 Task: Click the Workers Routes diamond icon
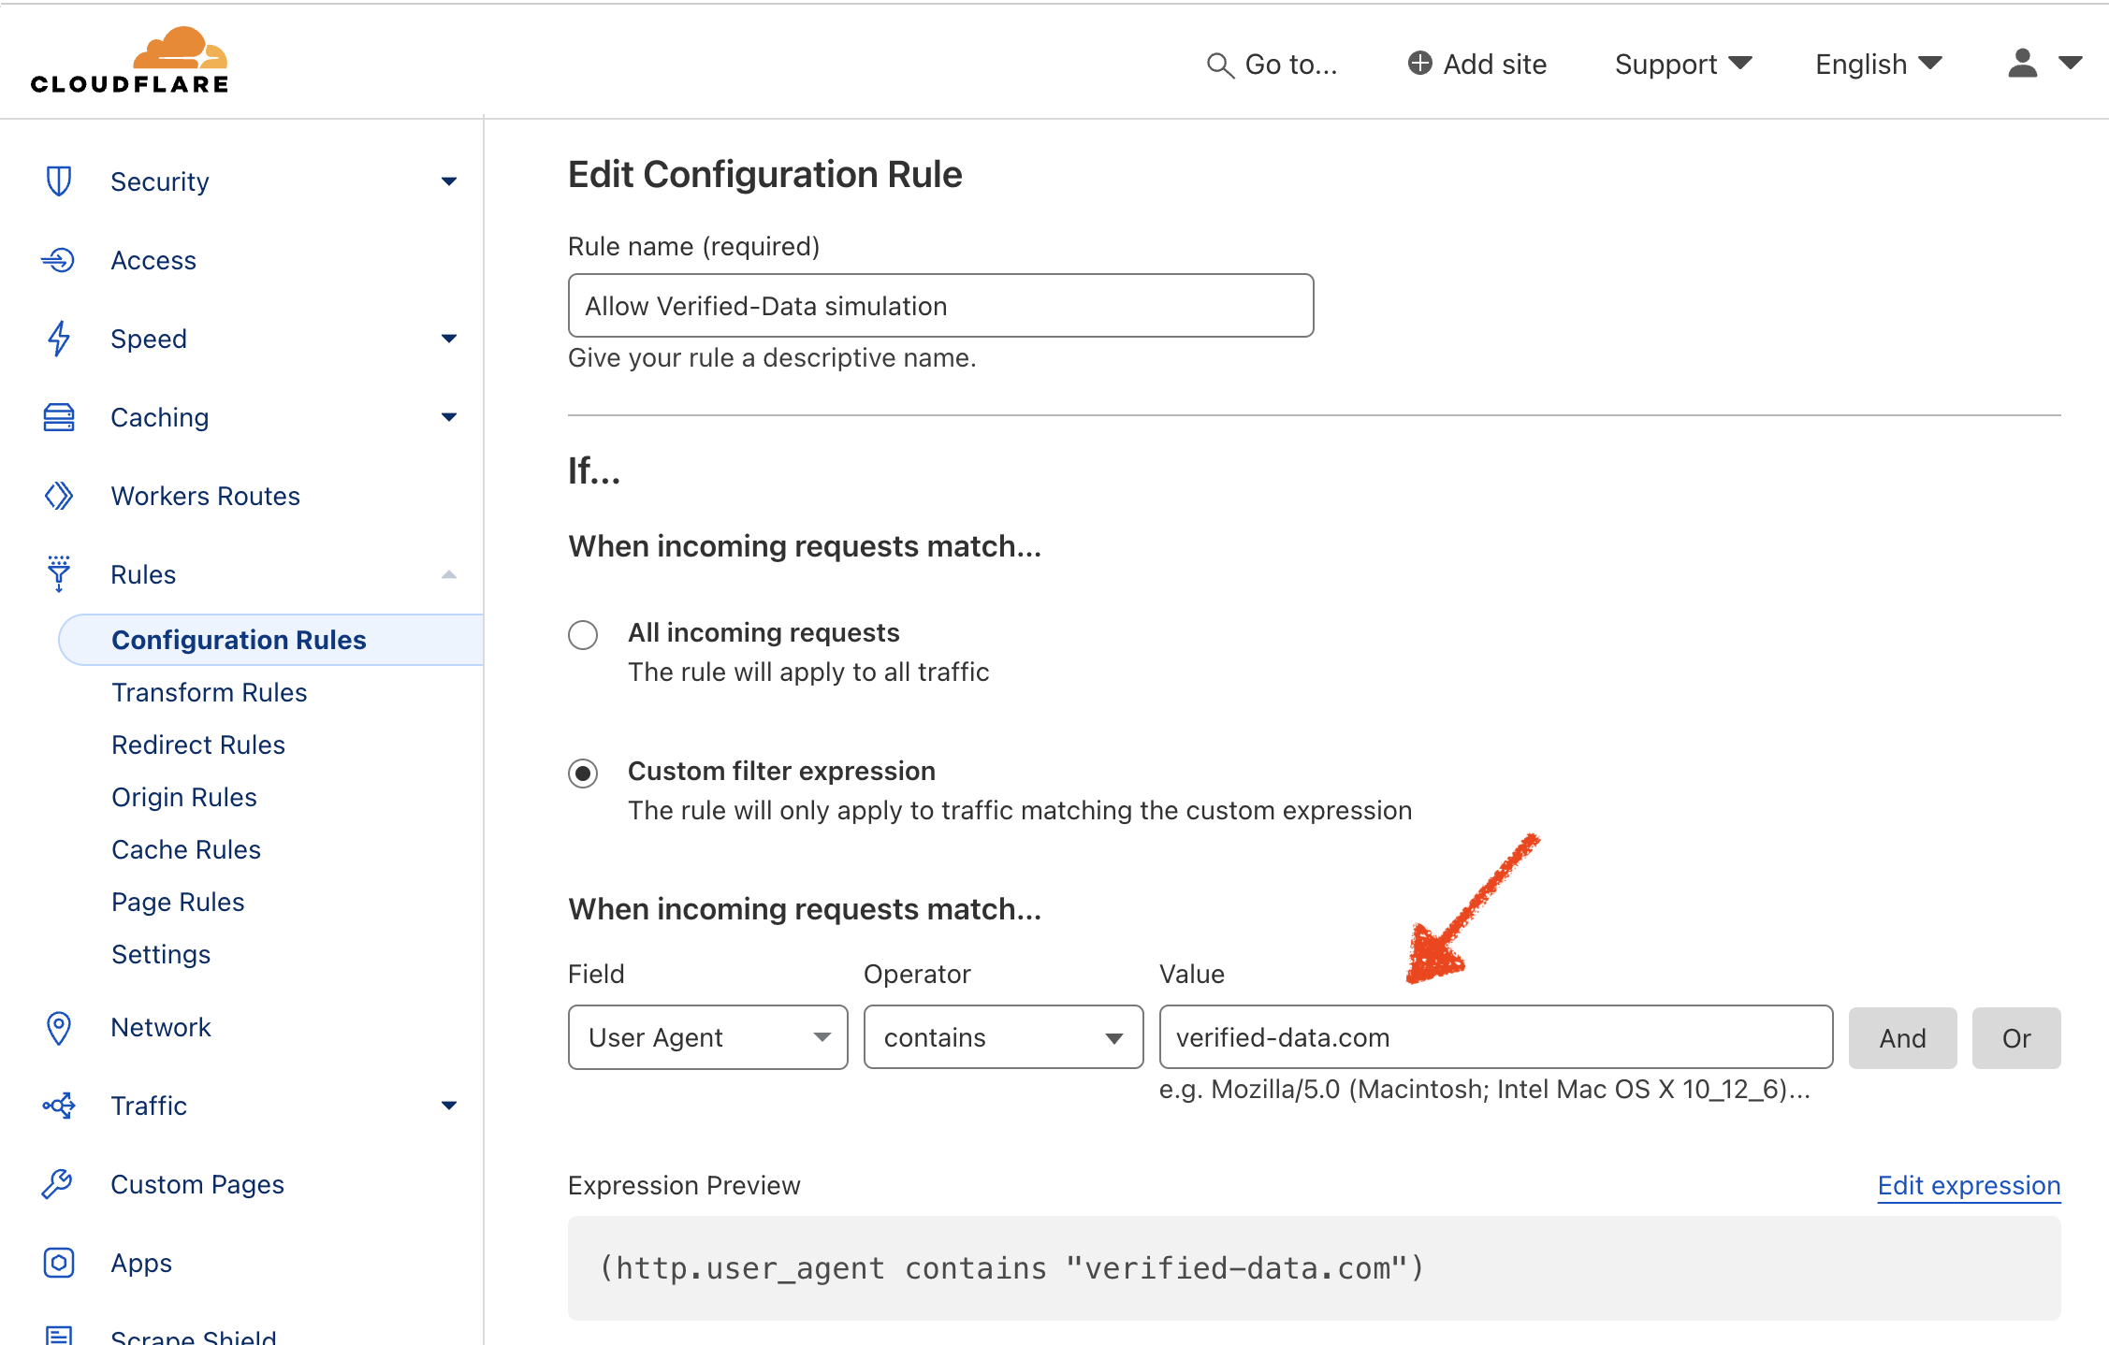pyautogui.click(x=58, y=496)
